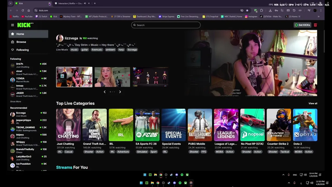Open the red profile avatar at top right

coord(315,25)
